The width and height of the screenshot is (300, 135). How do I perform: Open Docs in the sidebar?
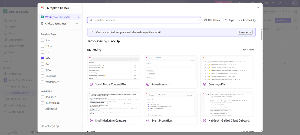click(12, 33)
